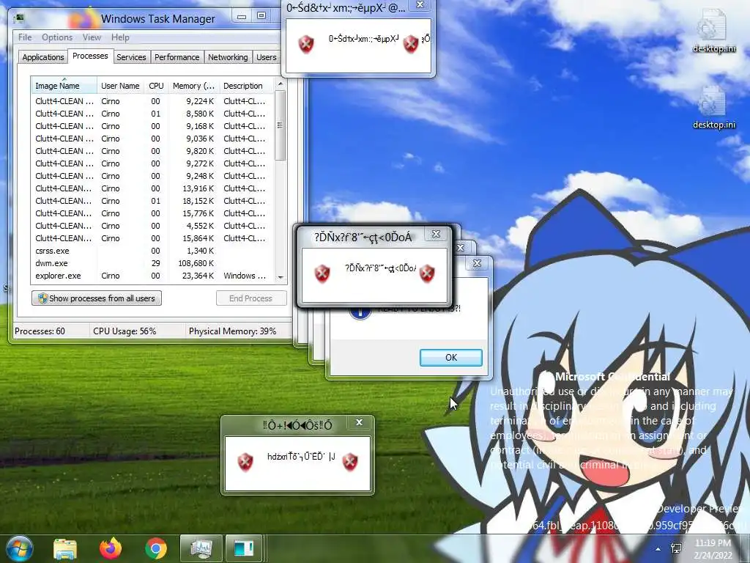
Task: Select the csrss.exe process row
Action: 152,251
